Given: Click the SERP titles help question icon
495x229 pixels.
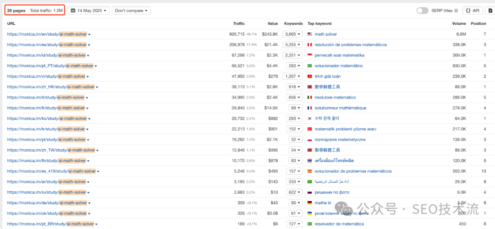Looking at the screenshot, I should [456, 11].
